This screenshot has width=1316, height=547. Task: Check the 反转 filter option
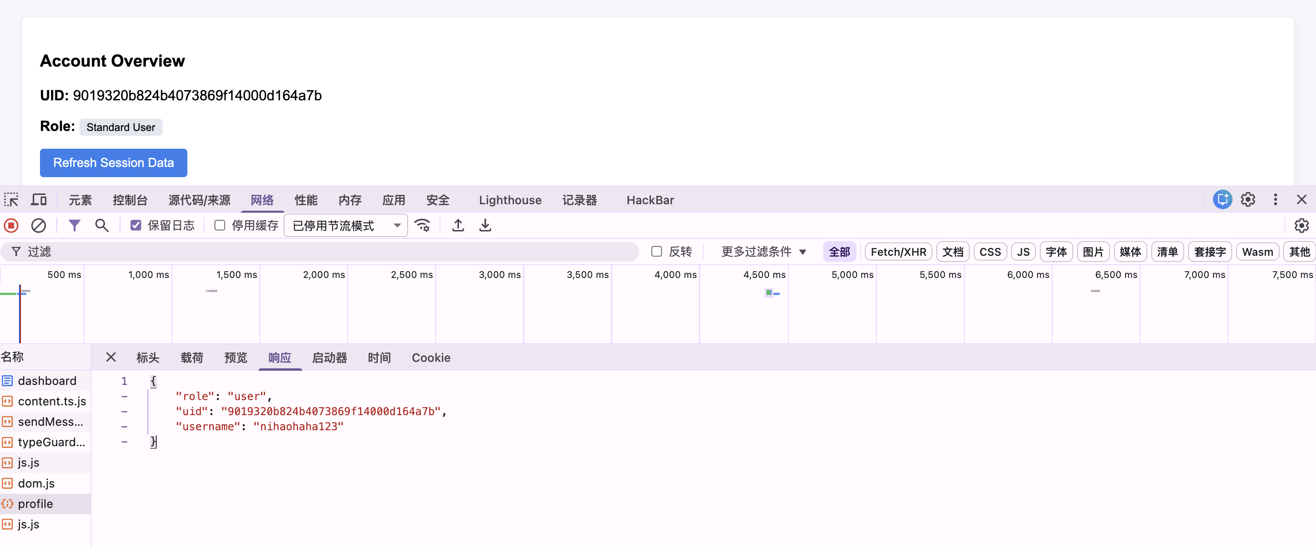point(657,251)
